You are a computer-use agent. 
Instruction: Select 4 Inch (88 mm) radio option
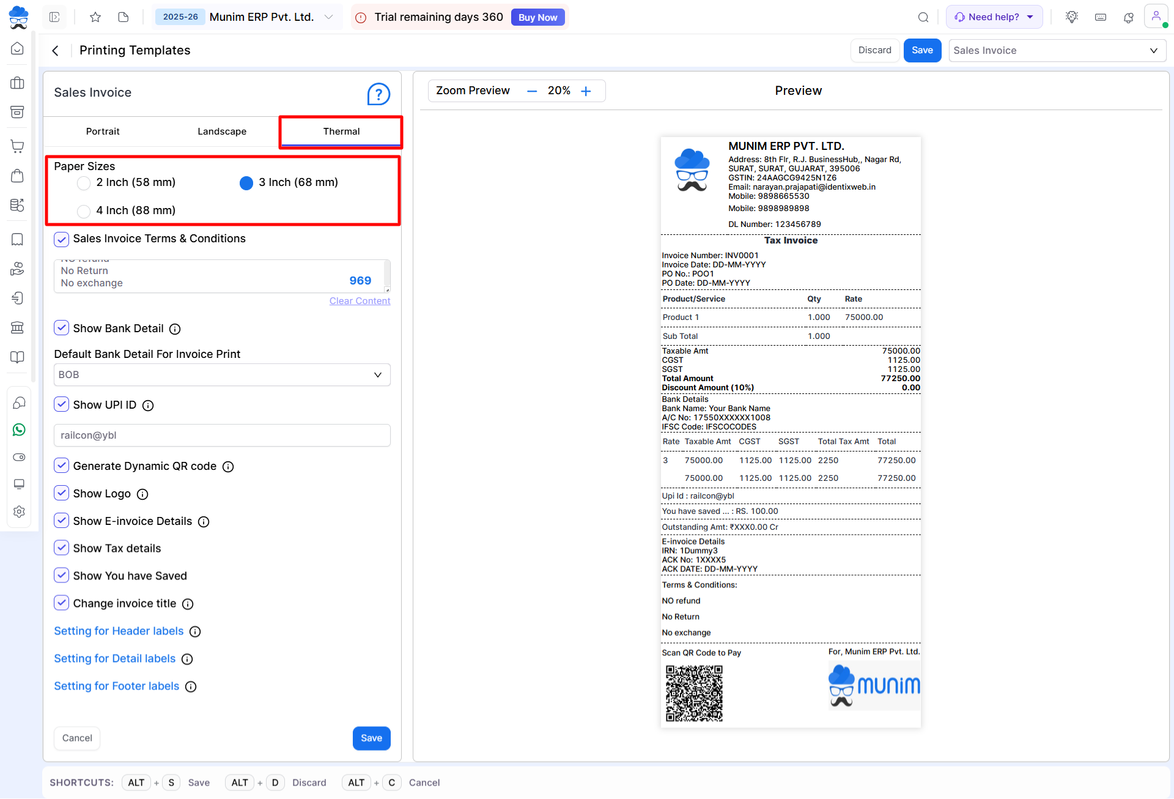(x=84, y=211)
